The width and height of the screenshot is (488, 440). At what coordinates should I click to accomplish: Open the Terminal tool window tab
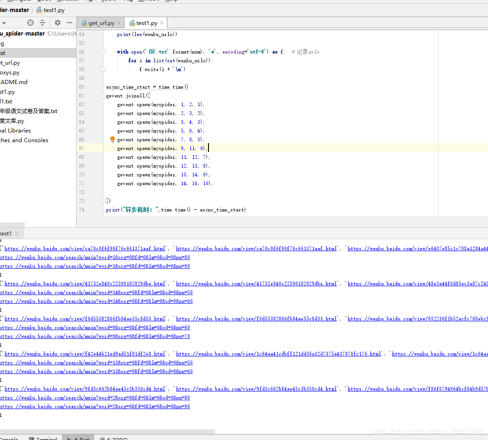coord(43,439)
